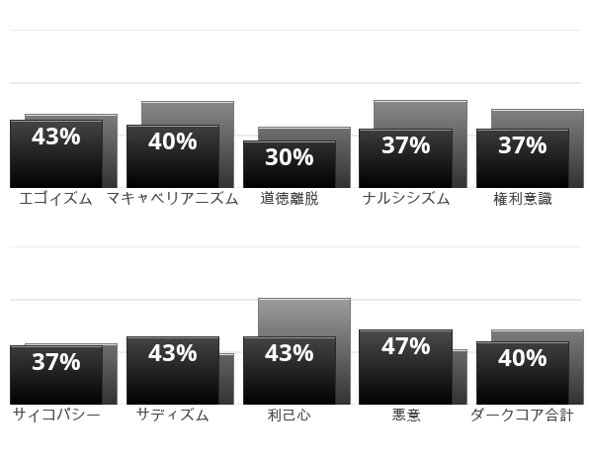Click the 権利意識 37% black bar
Image resolution: width=590 pixels, height=465 pixels.
pos(523,158)
